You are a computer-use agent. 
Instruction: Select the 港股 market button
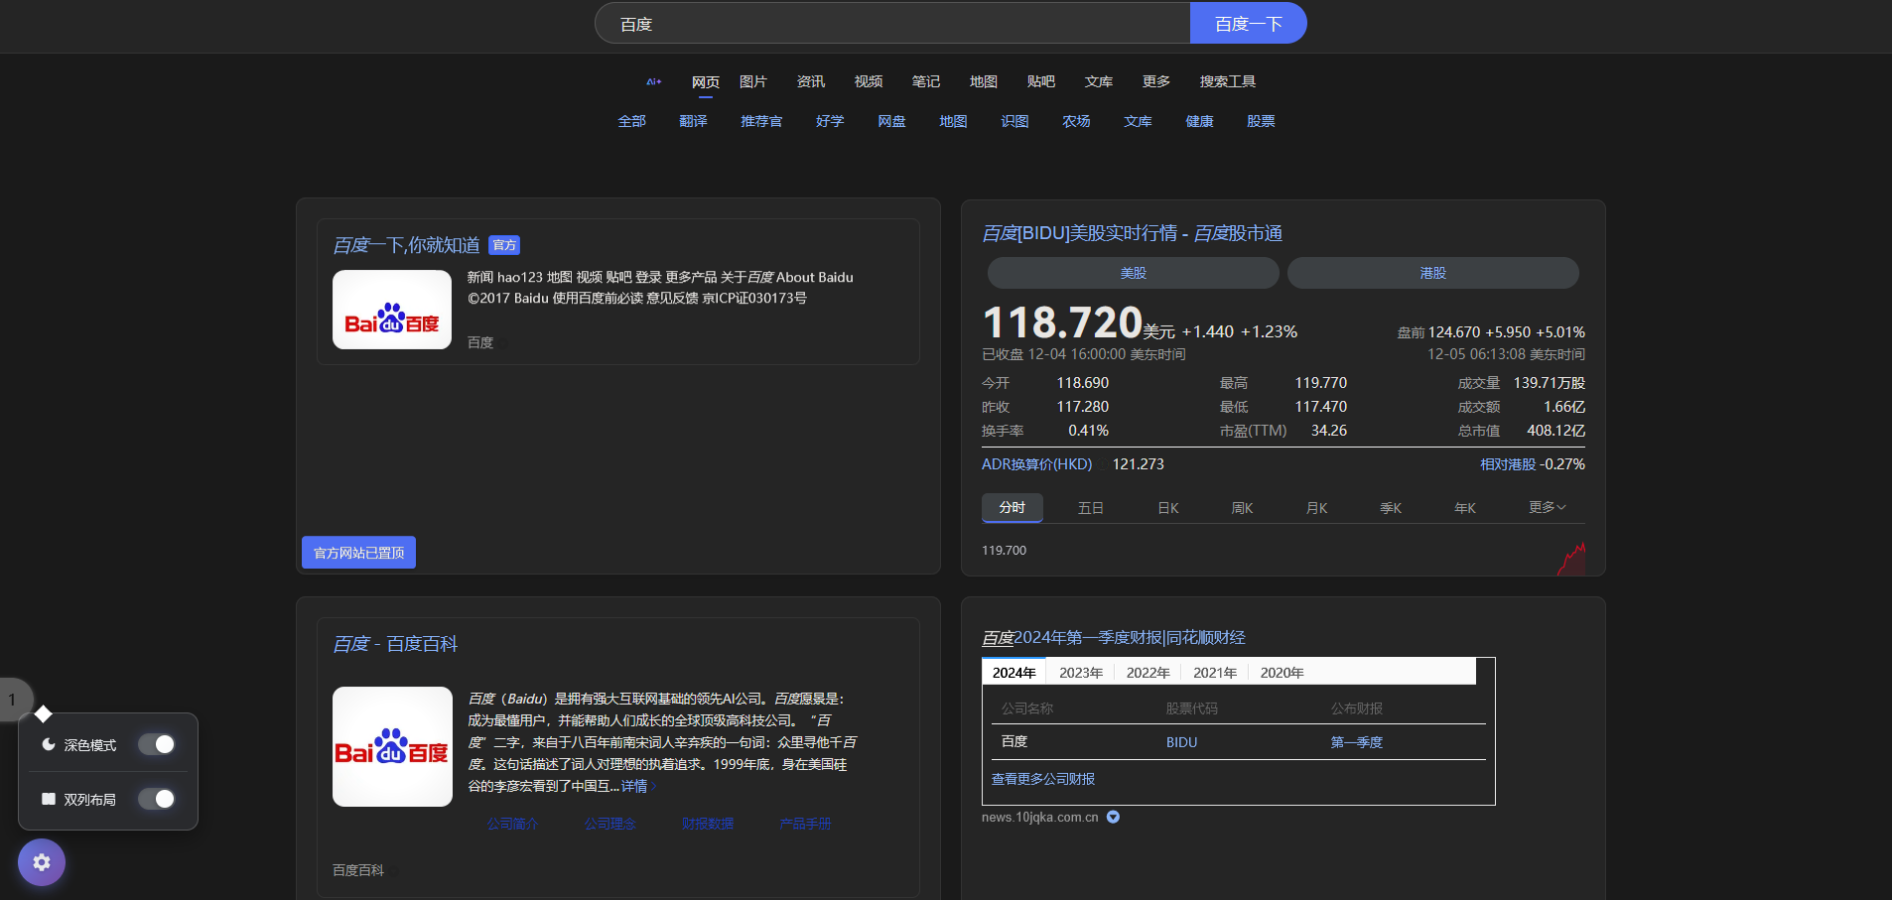pyautogui.click(x=1433, y=273)
